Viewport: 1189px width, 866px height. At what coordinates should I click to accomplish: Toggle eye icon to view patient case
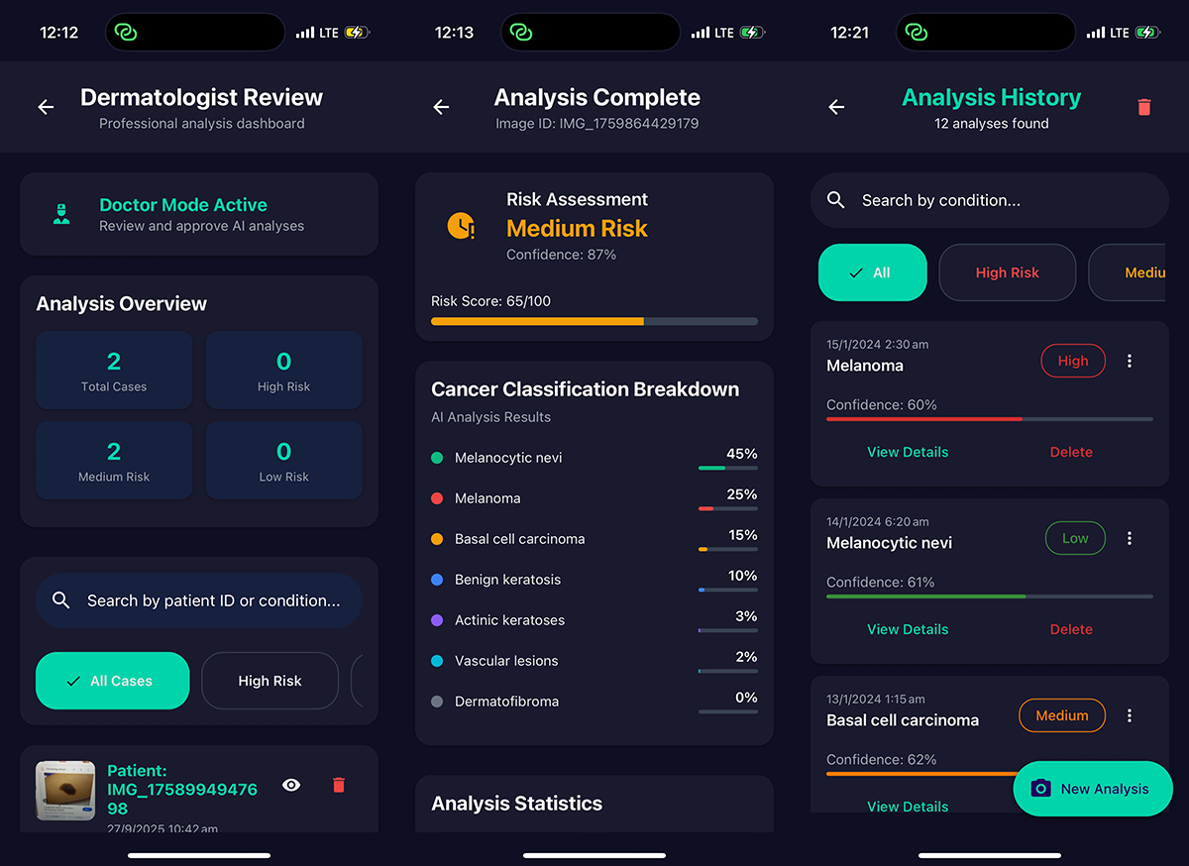tap(291, 785)
